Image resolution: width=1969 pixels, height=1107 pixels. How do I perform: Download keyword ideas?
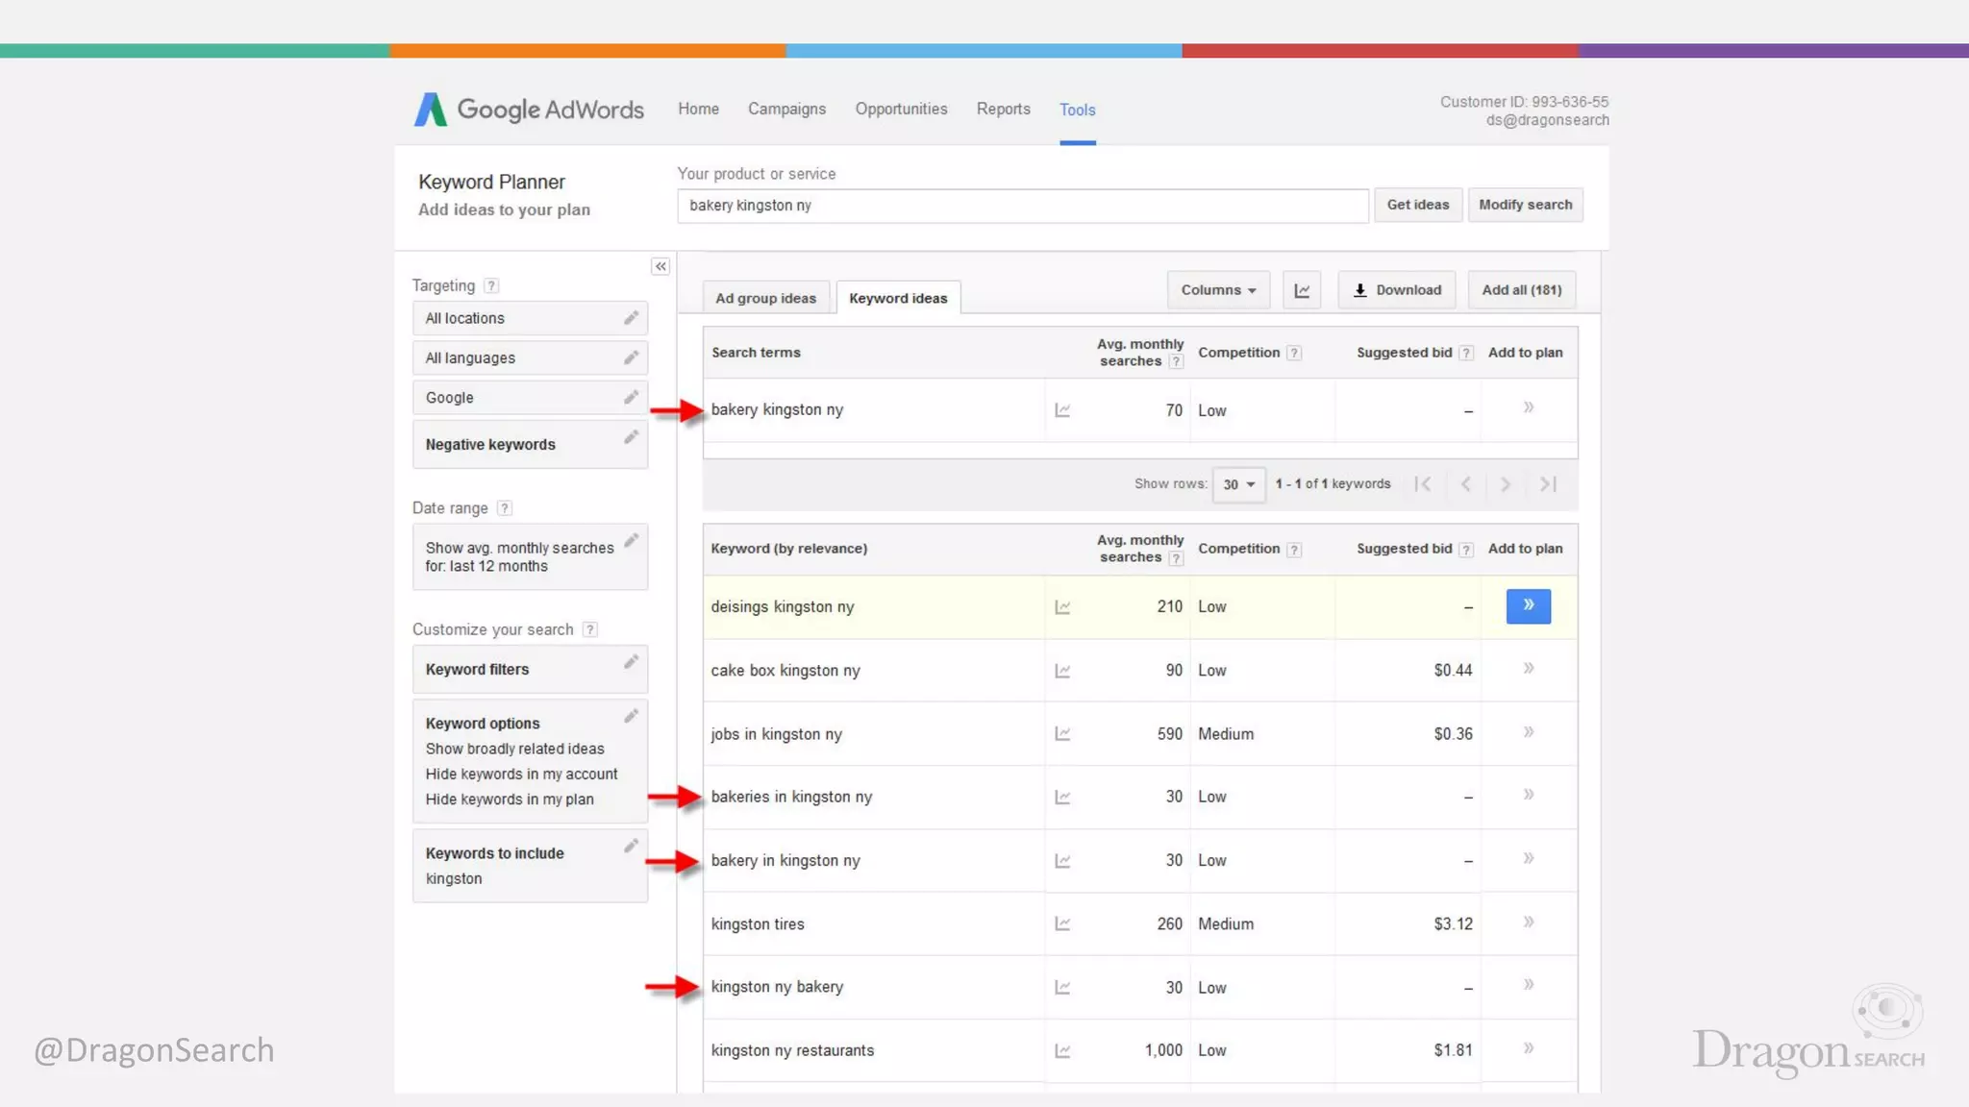[1396, 290]
